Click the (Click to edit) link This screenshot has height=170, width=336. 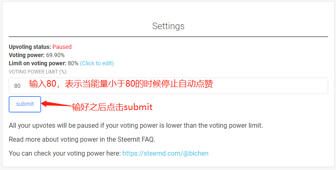(x=97, y=63)
